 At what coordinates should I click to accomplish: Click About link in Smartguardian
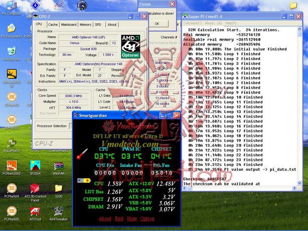click(x=105, y=218)
